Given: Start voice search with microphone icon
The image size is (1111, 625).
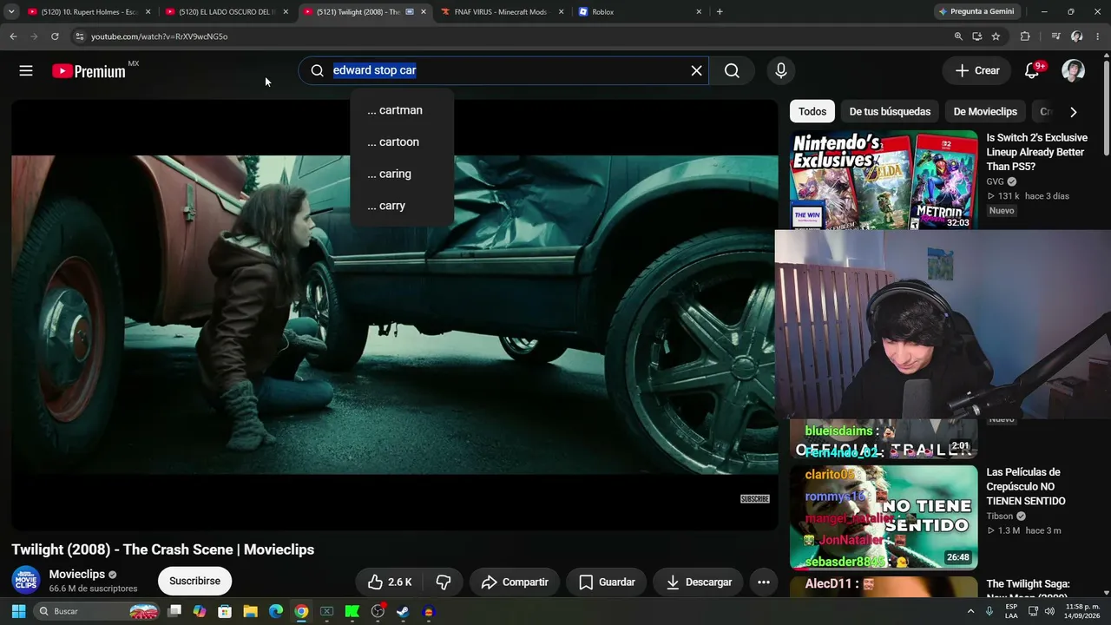Looking at the screenshot, I should click(781, 70).
